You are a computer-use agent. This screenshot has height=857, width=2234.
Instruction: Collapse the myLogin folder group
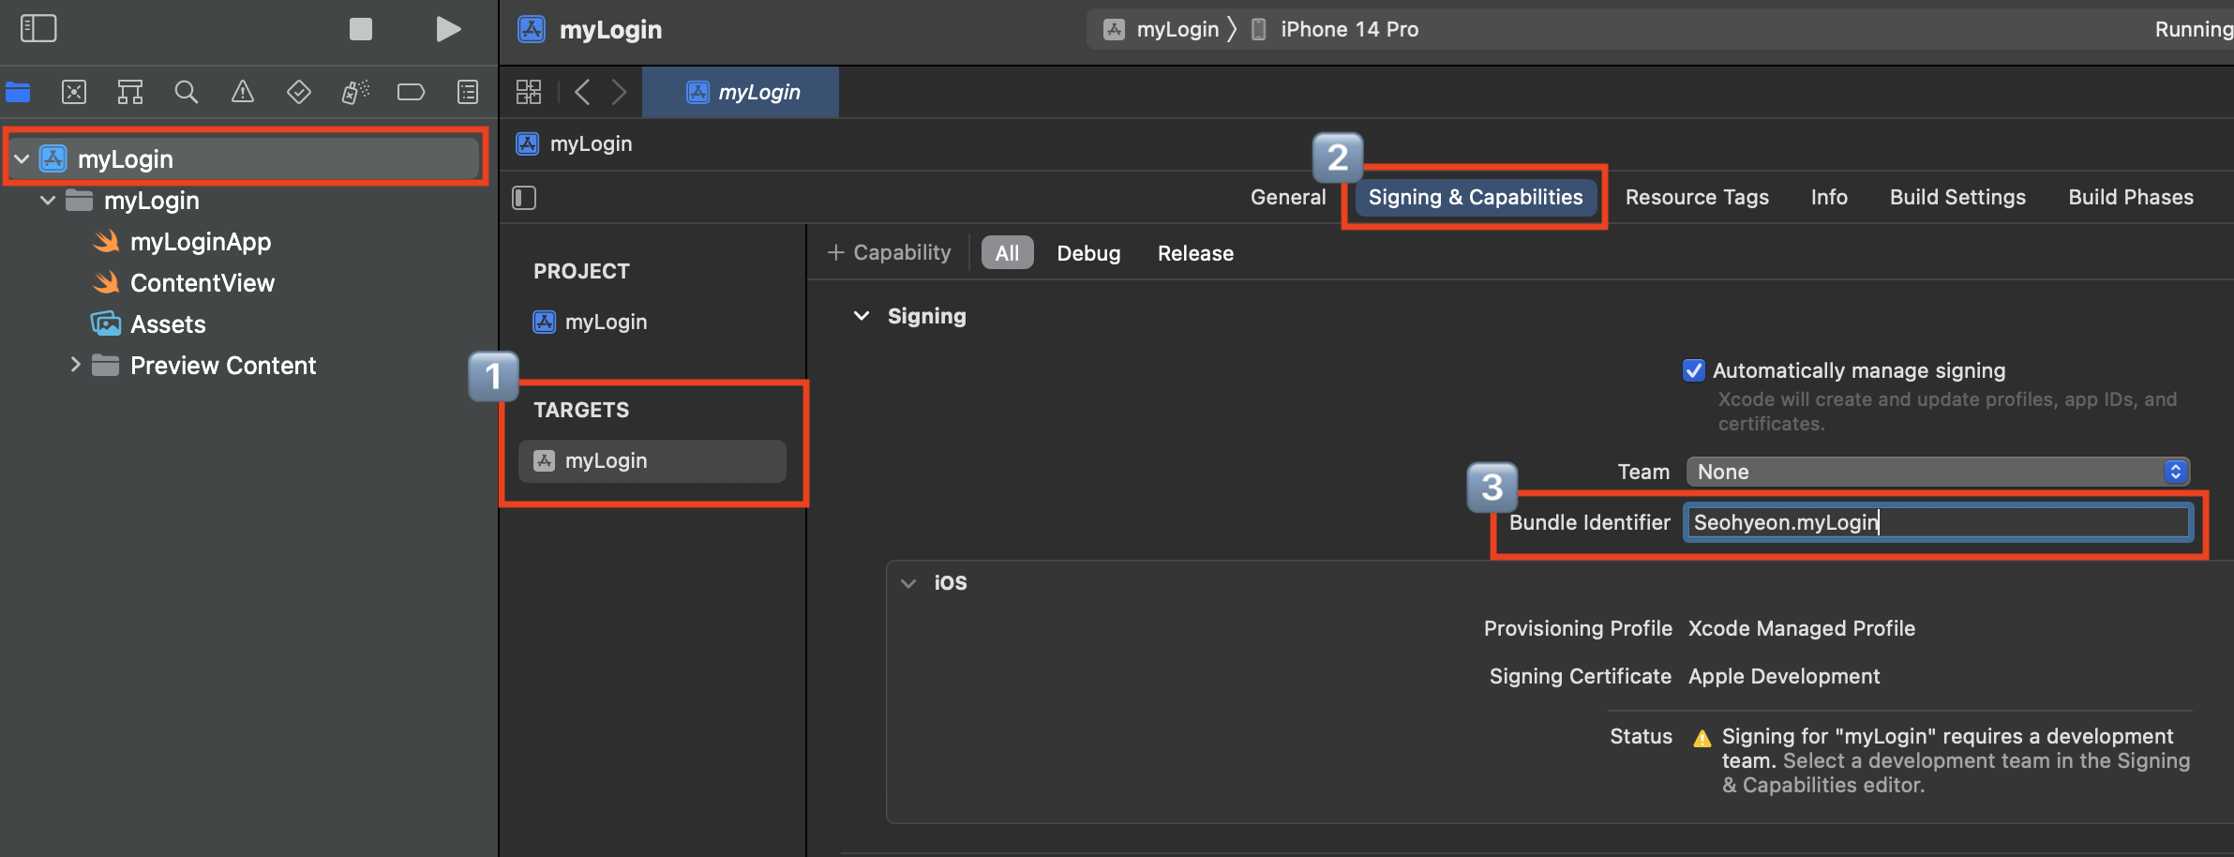(48, 201)
